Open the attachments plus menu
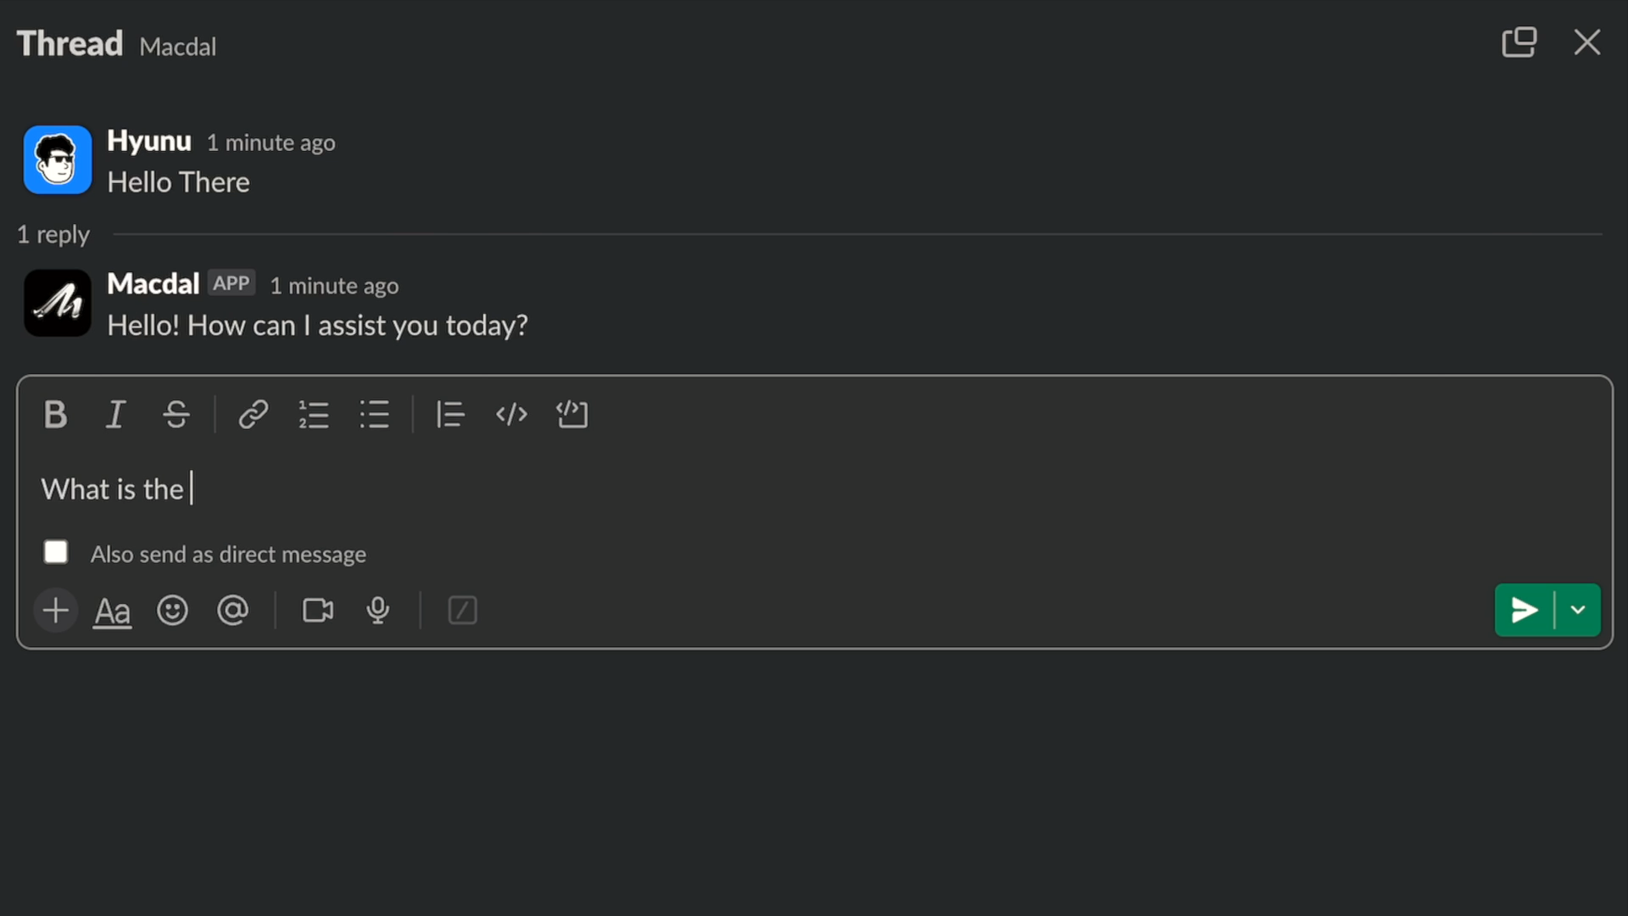Image resolution: width=1628 pixels, height=916 pixels. (x=56, y=611)
